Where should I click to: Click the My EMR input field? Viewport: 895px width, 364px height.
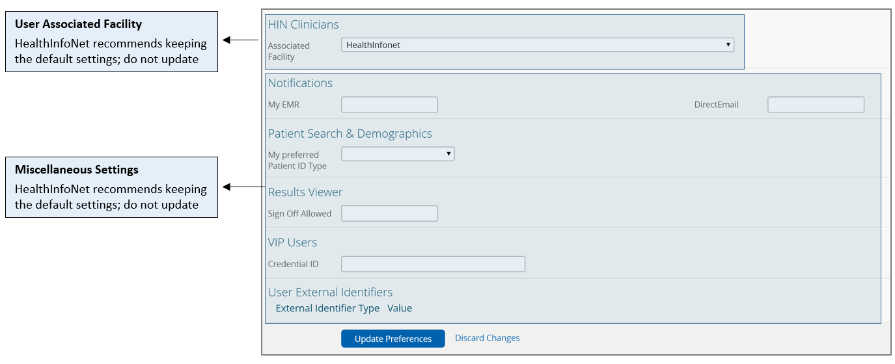pyautogui.click(x=389, y=105)
